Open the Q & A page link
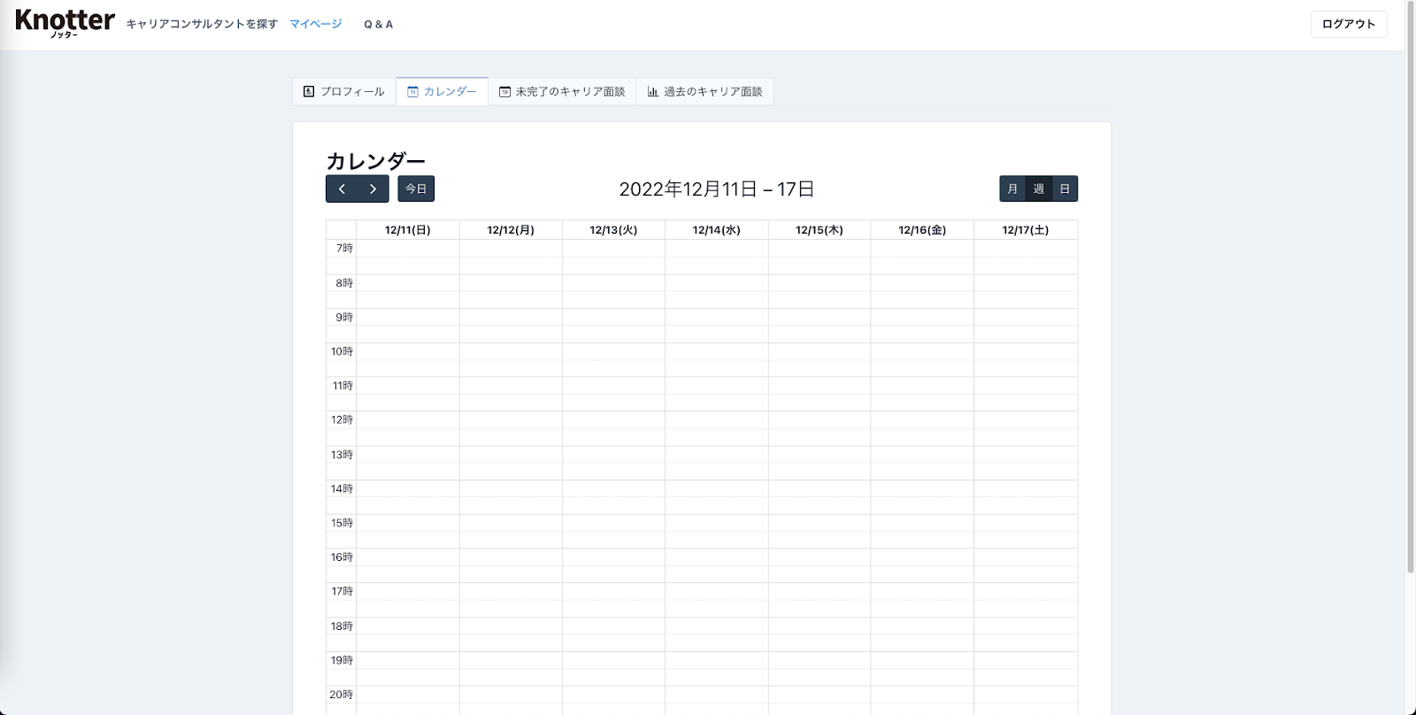This screenshot has width=1416, height=715. pos(378,24)
